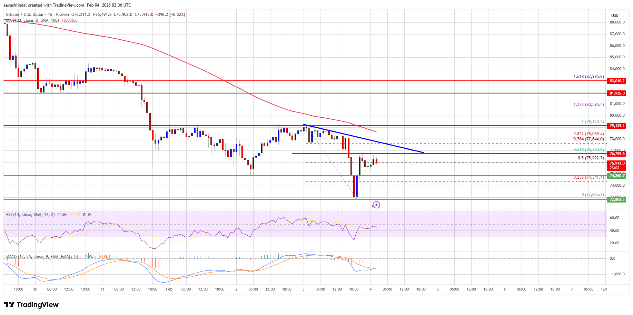633x315 pixels.
Task: Click the TradingView logo at bottom left
Action: [31, 305]
